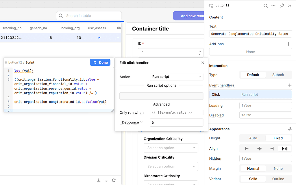296x185 pixels.
Task: Select stretch alignment option
Action: [284, 148]
